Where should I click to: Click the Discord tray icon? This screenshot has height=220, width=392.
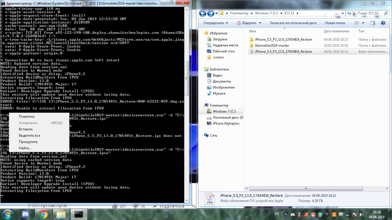click(x=293, y=214)
